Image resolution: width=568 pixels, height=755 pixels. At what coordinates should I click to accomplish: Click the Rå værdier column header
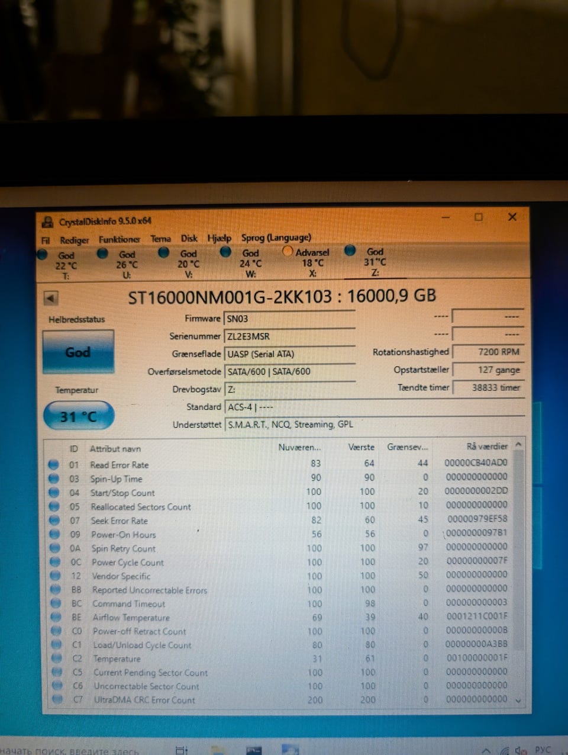pyautogui.click(x=487, y=446)
